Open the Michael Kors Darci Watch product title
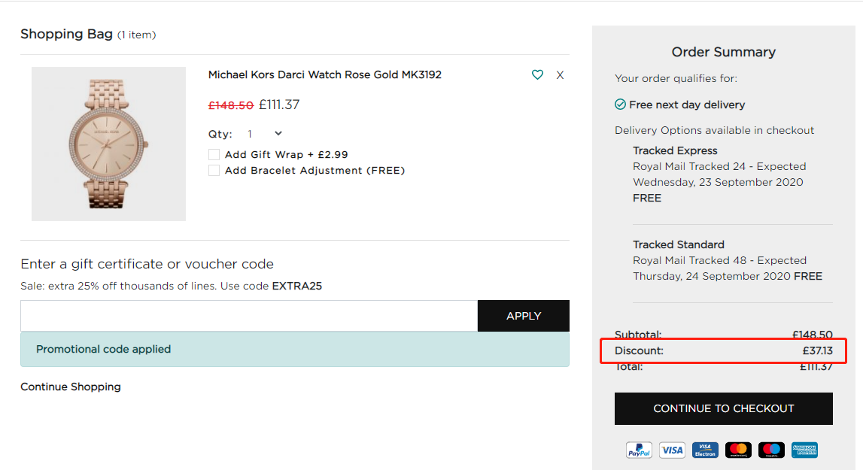The image size is (863, 470). [325, 75]
